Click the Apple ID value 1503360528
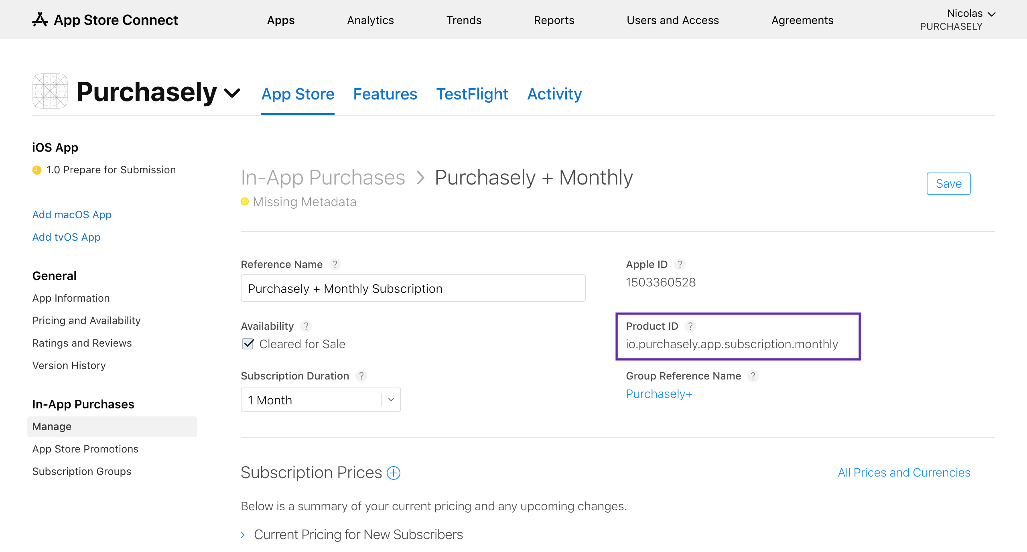 pyautogui.click(x=661, y=282)
